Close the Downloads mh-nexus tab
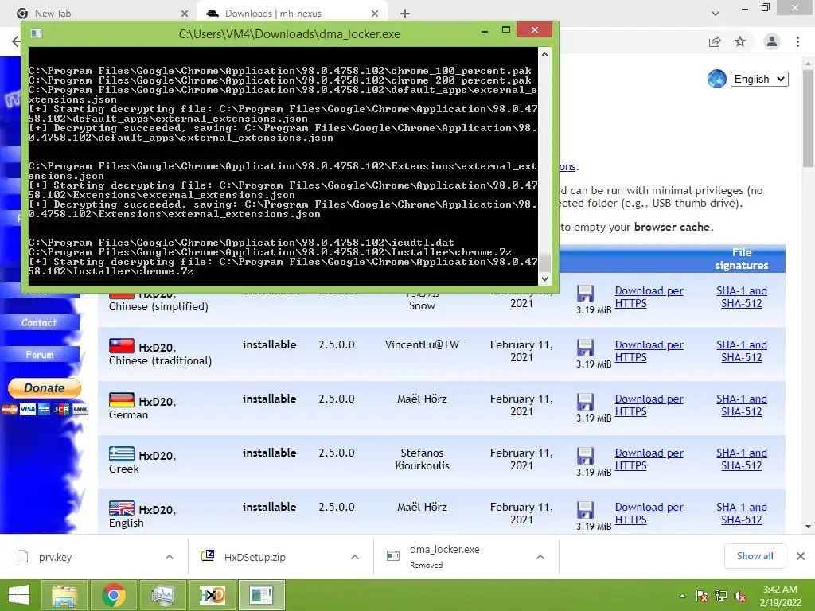This screenshot has height=611, width=815. (375, 14)
